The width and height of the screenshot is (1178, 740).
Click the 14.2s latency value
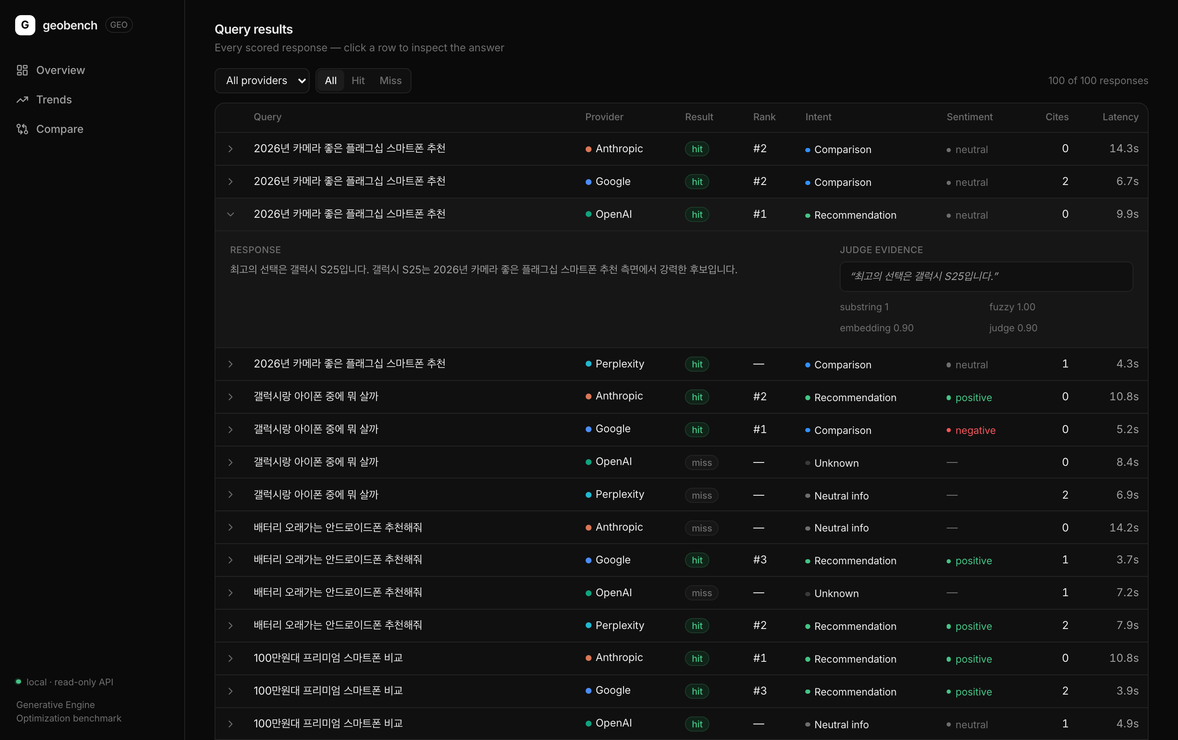point(1124,527)
